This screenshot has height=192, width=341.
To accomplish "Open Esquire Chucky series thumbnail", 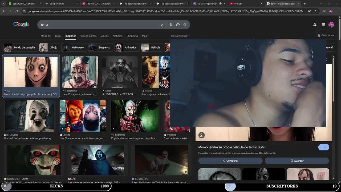I will click(x=83, y=116).
